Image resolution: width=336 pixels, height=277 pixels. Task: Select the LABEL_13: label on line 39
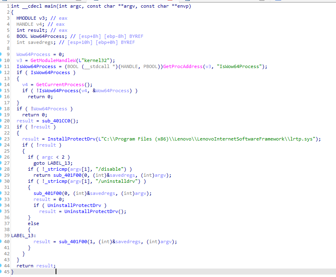pos(24,236)
